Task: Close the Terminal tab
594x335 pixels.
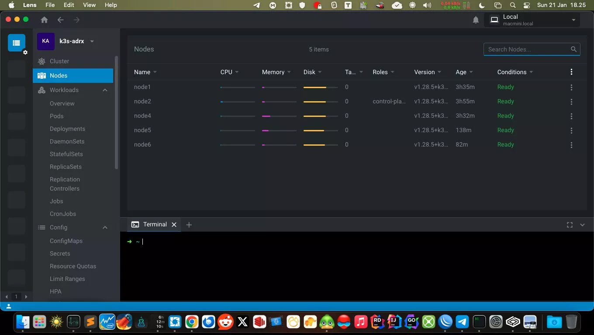Action: coord(174,225)
